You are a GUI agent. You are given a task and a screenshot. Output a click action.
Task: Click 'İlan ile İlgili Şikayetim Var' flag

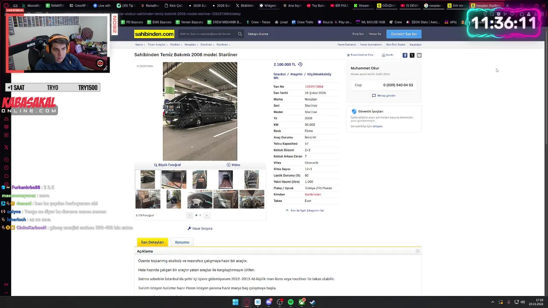click(x=305, y=210)
